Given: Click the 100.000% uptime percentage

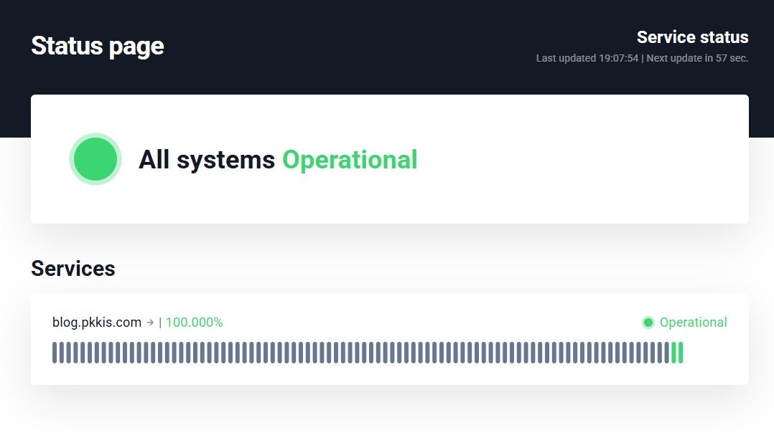Looking at the screenshot, I should click(x=194, y=322).
